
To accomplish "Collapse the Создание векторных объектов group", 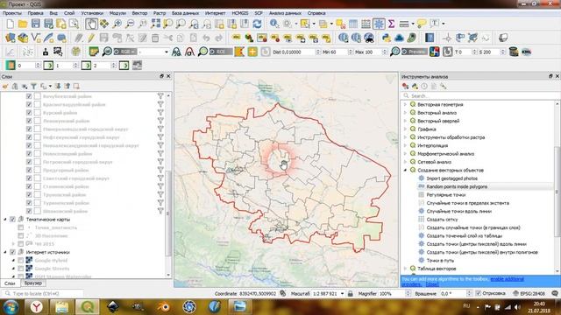I will pyautogui.click(x=405, y=171).
